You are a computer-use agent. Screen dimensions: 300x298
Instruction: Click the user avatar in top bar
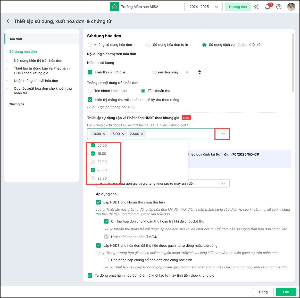(x=291, y=7)
